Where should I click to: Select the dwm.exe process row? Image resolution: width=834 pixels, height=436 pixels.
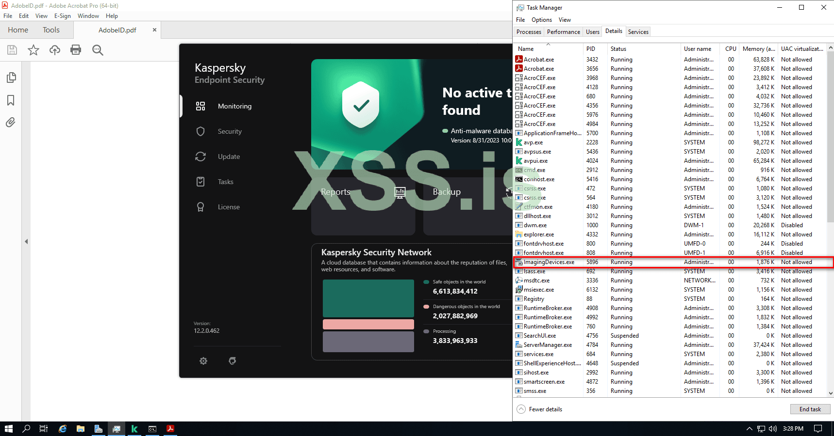(x=670, y=225)
